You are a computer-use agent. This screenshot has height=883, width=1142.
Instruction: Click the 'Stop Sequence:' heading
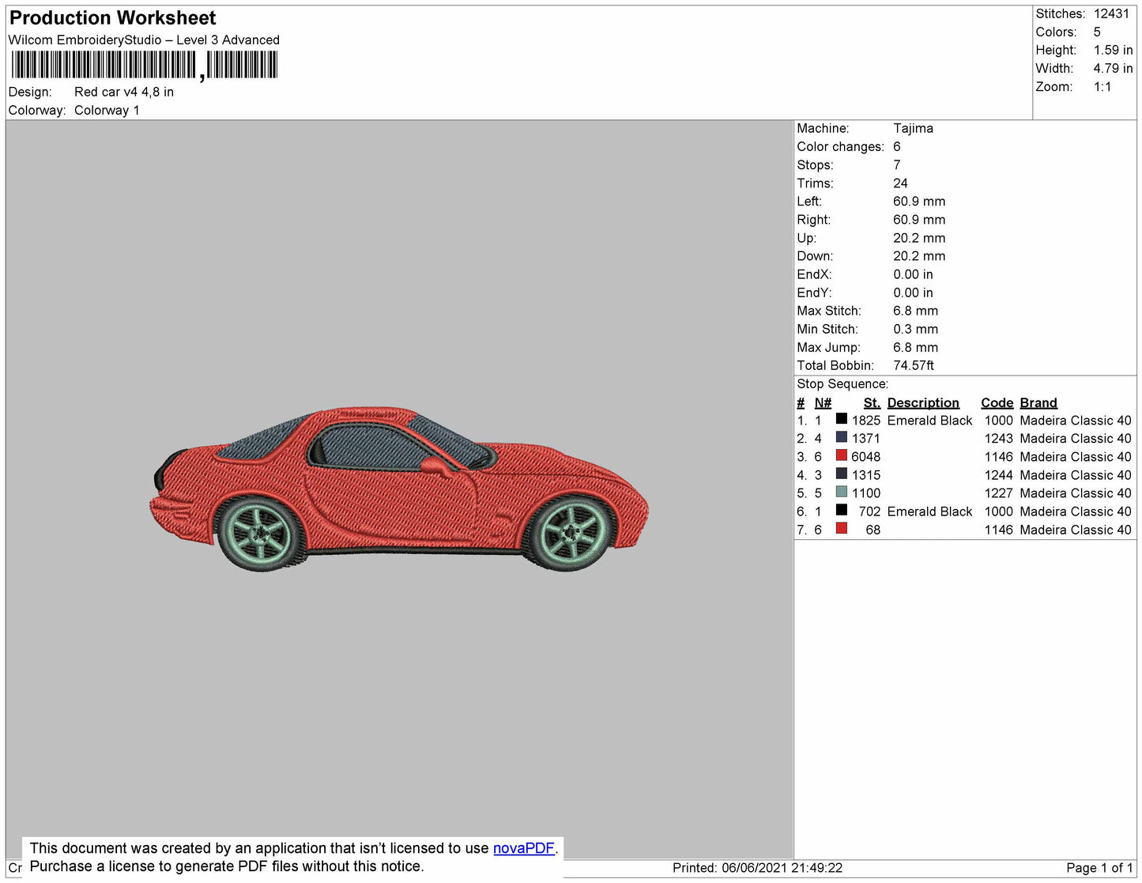tap(842, 384)
